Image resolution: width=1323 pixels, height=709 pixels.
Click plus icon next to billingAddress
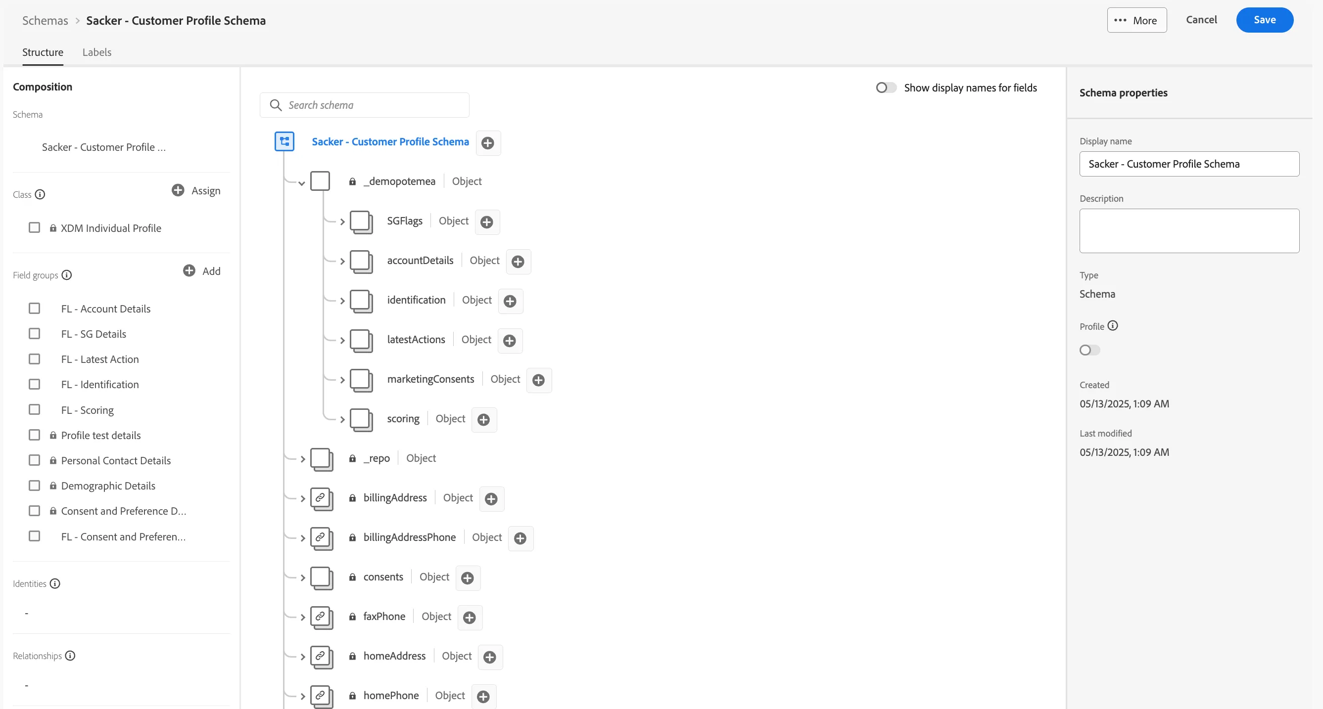tap(491, 498)
